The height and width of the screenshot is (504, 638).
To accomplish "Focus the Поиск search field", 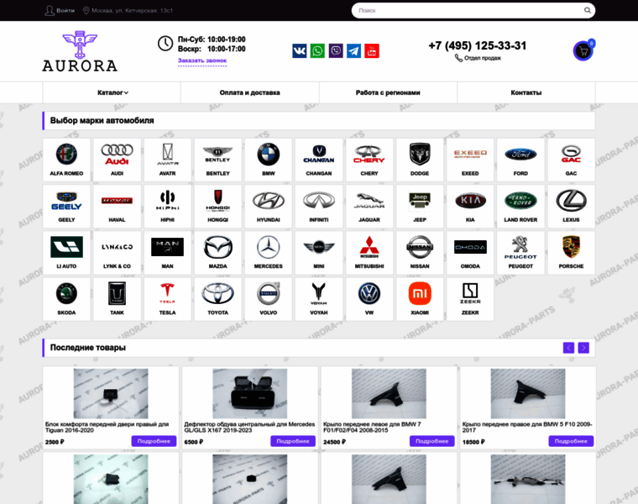I will pyautogui.click(x=468, y=10).
